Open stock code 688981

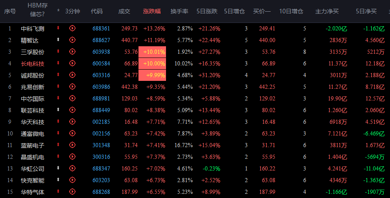(x=101, y=99)
